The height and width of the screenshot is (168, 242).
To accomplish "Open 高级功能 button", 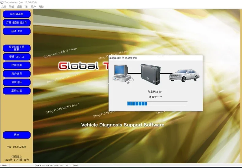I will click(17, 91).
